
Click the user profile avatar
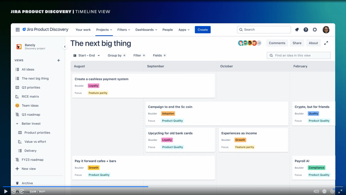pyautogui.click(x=326, y=30)
